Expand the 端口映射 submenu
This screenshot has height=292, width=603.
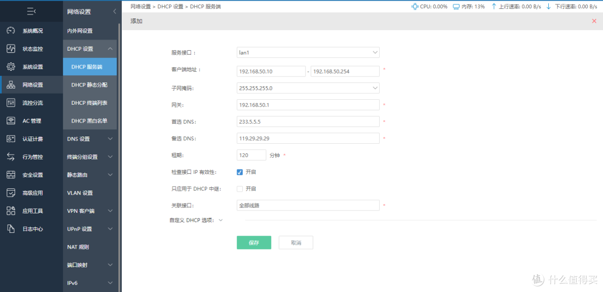(110, 265)
